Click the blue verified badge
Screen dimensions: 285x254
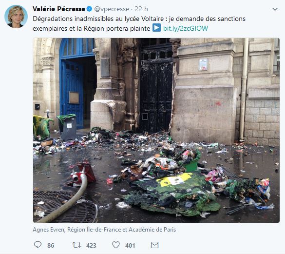click(x=89, y=9)
